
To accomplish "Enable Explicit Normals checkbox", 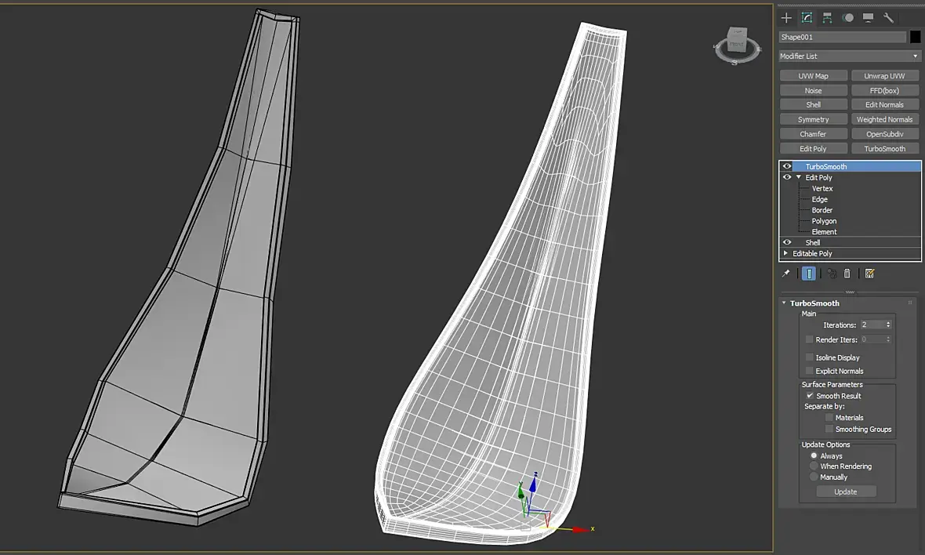I will pos(809,371).
